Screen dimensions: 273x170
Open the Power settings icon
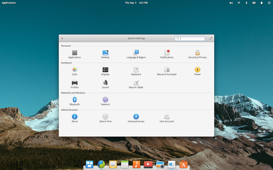[x=197, y=70]
